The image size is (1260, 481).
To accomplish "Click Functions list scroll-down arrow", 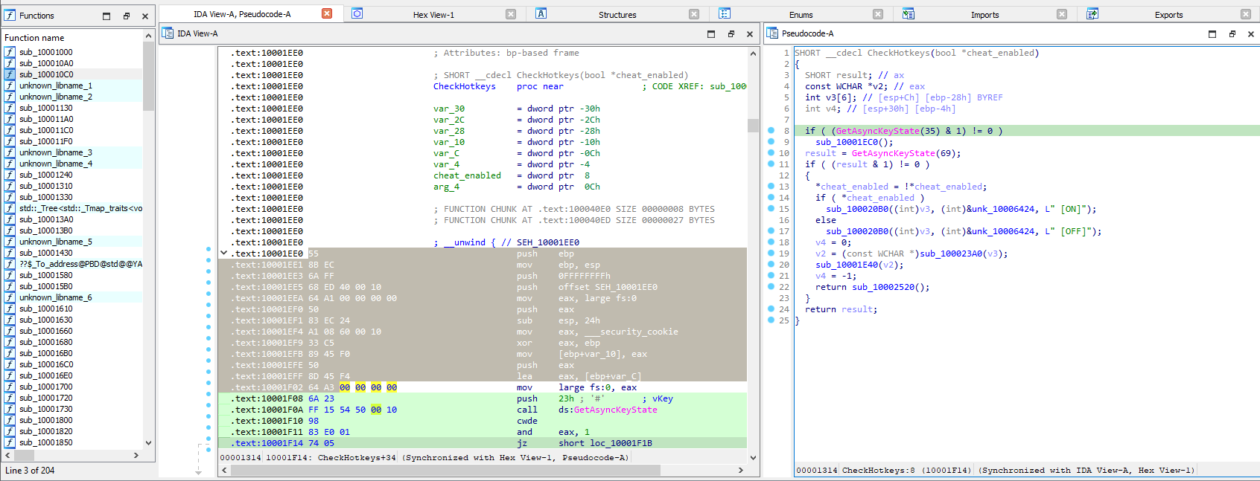I will click(x=148, y=443).
